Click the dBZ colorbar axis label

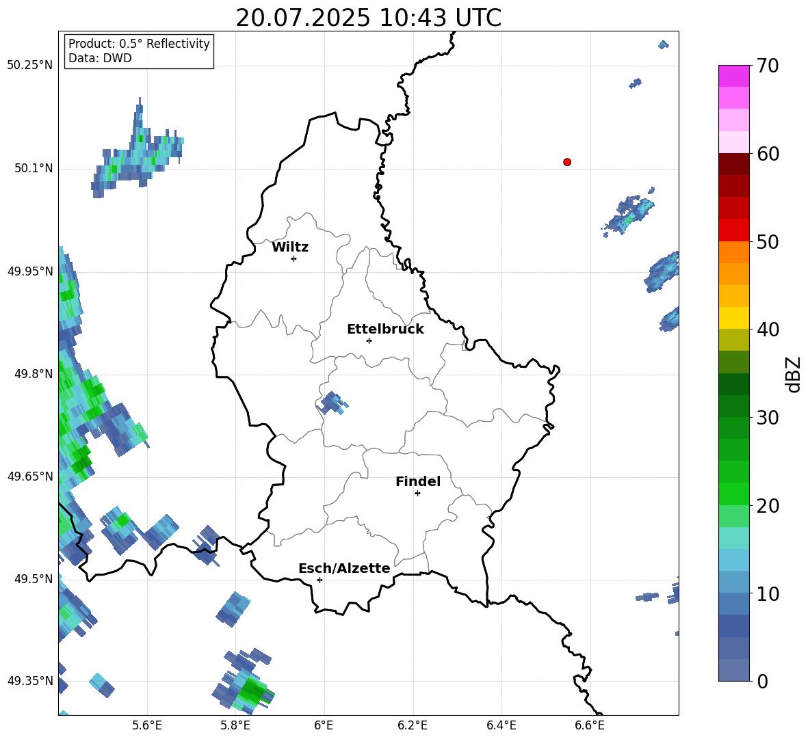794,374
